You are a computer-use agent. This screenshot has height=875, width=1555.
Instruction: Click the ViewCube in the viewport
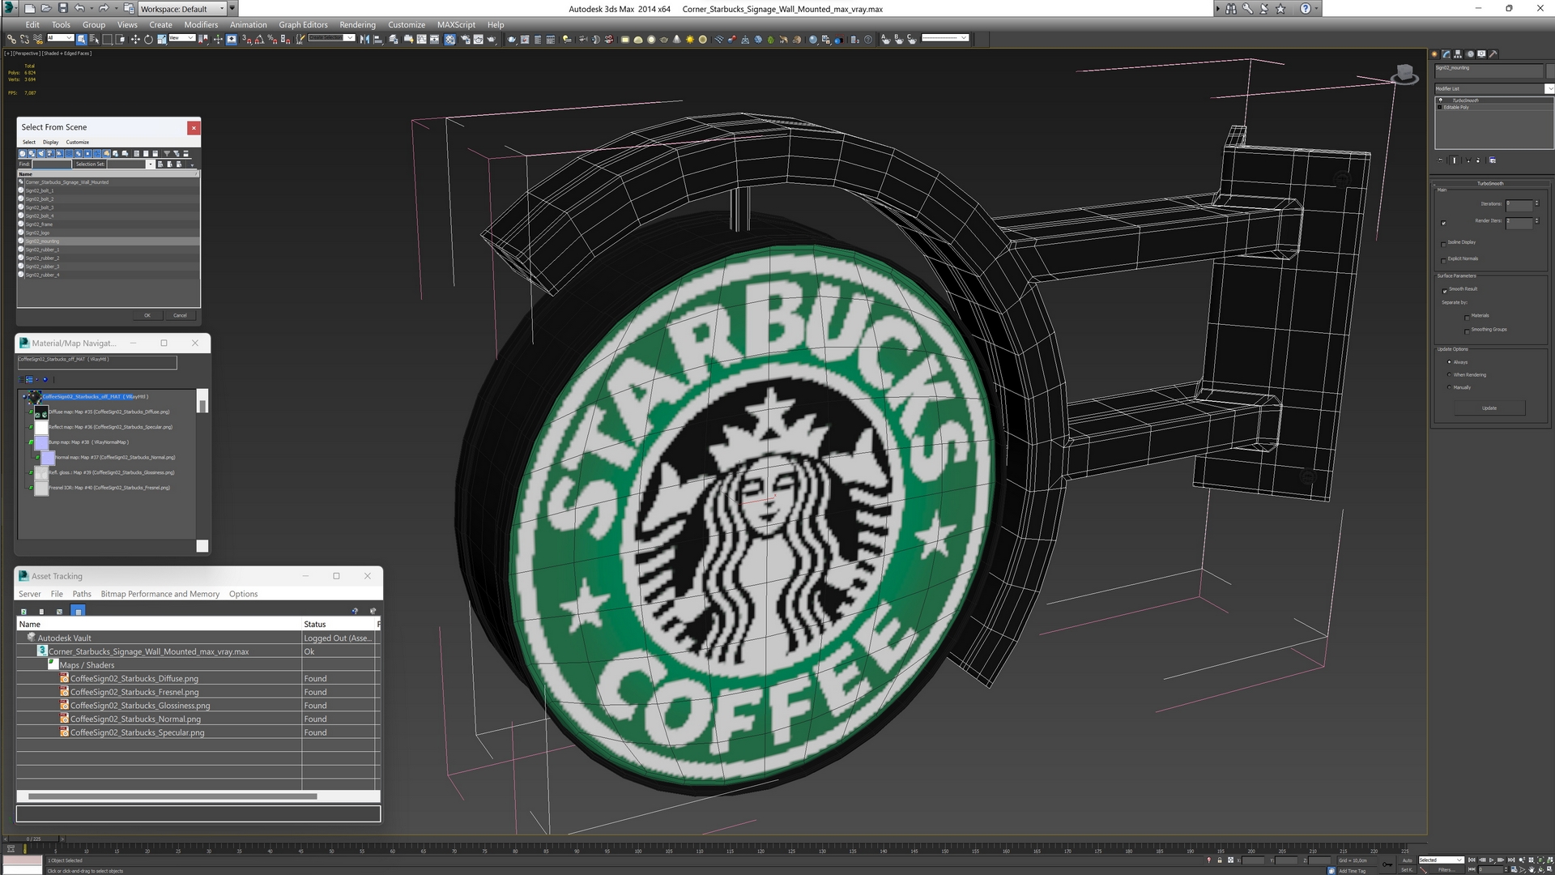click(x=1405, y=74)
